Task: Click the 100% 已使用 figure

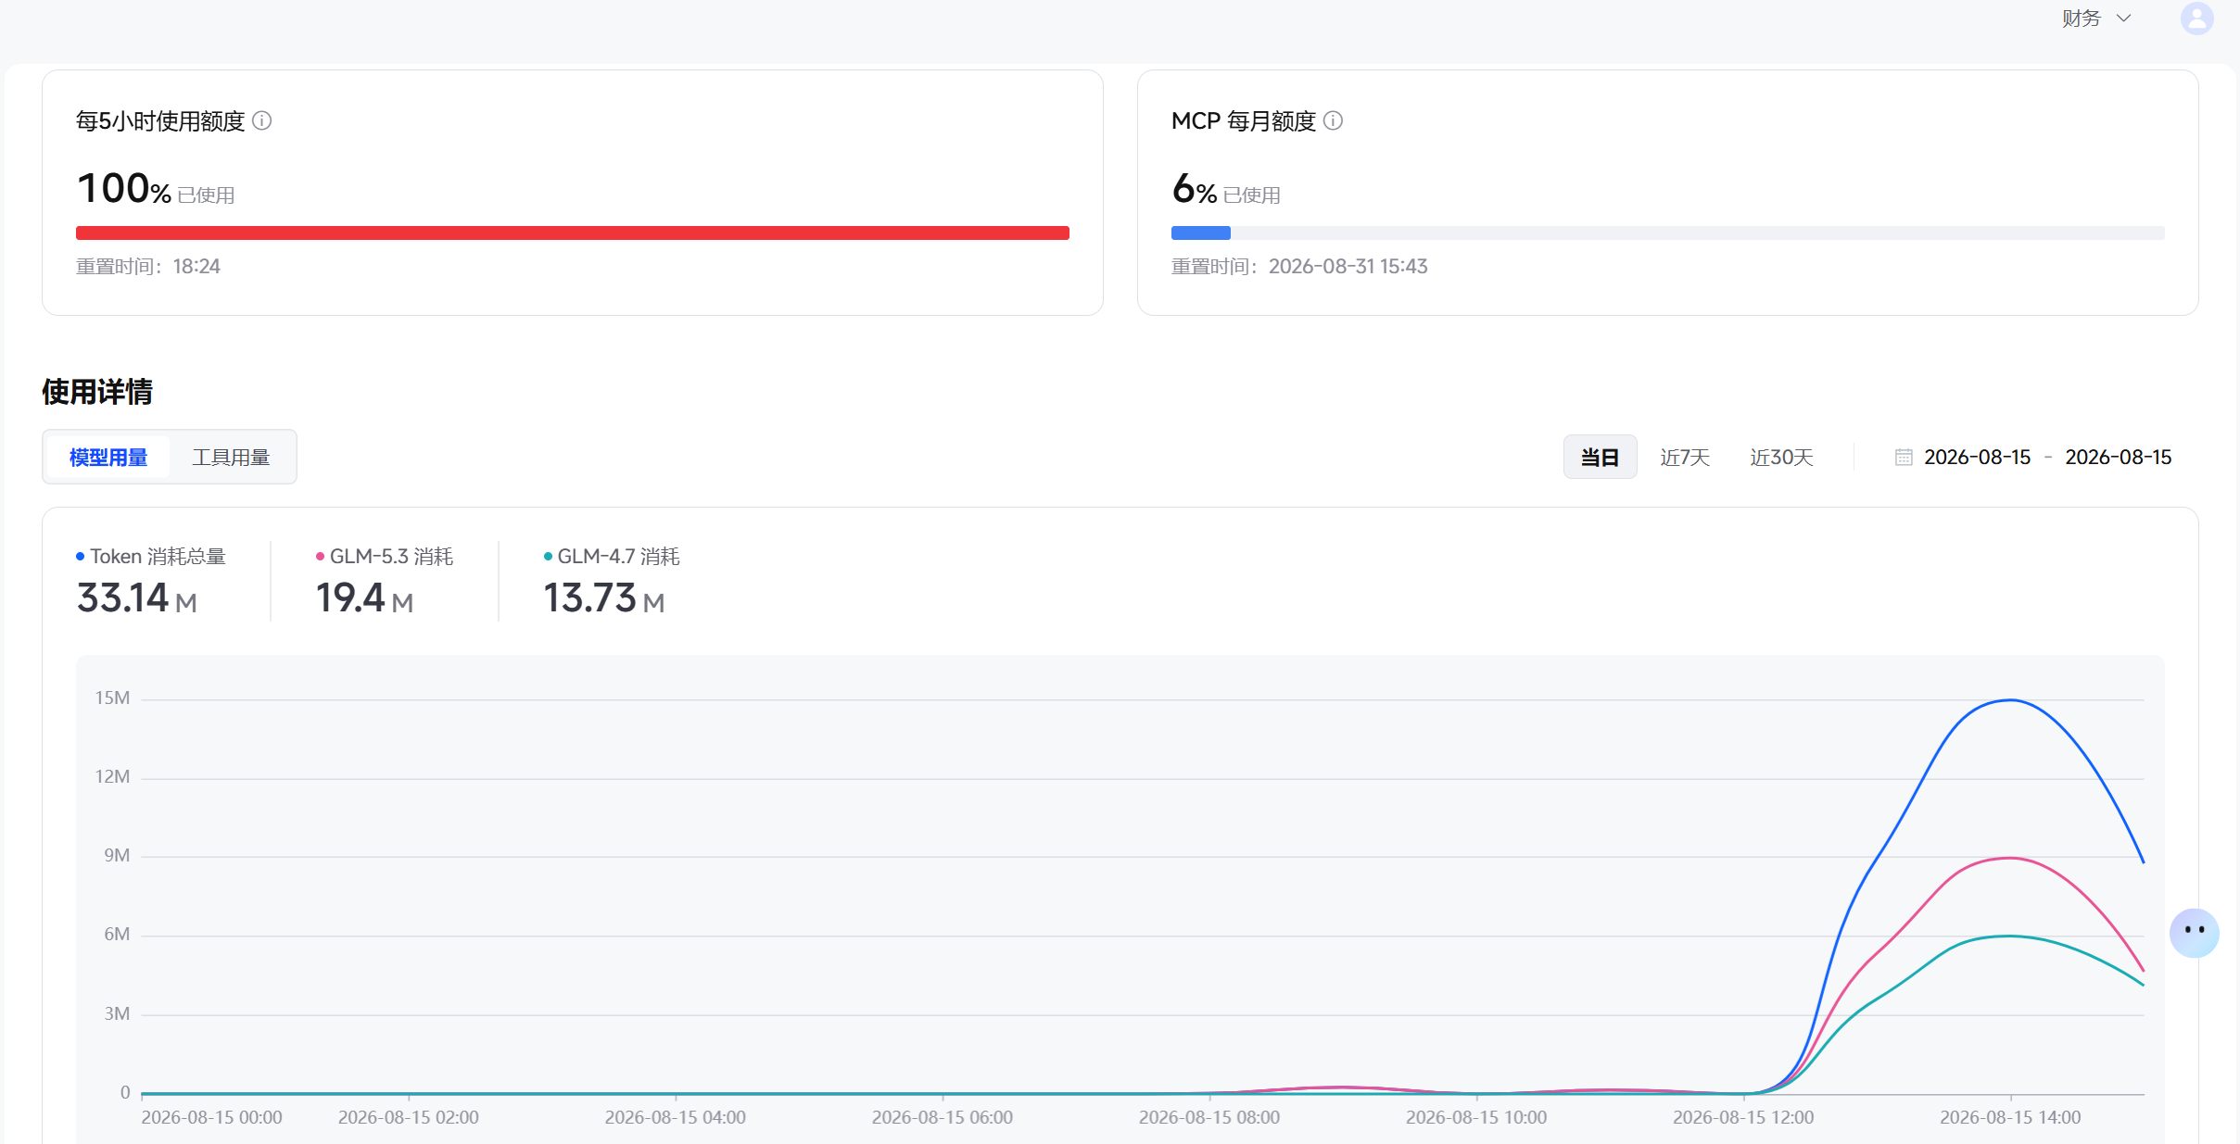Action: pyautogui.click(x=156, y=189)
